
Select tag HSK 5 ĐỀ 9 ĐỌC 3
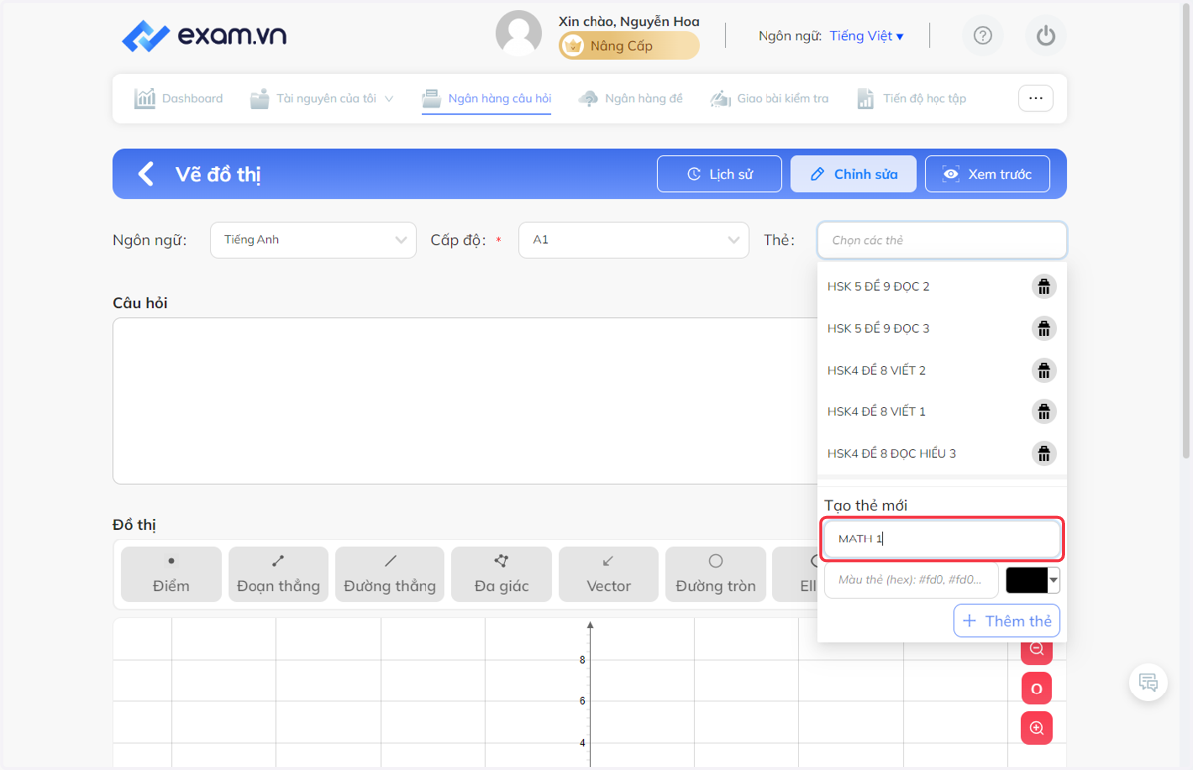tap(878, 329)
